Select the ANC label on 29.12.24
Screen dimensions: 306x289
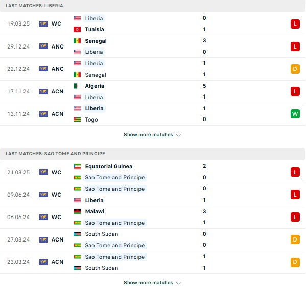coord(58,46)
